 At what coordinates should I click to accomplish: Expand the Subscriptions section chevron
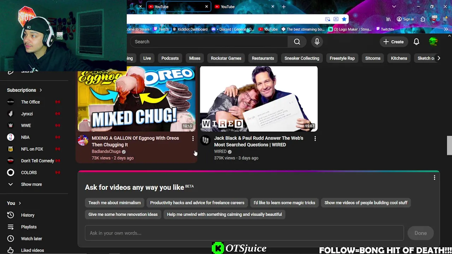pyautogui.click(x=41, y=90)
